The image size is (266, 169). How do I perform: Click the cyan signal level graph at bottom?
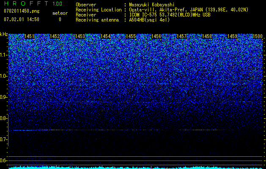pyautogui.click(x=136, y=167)
